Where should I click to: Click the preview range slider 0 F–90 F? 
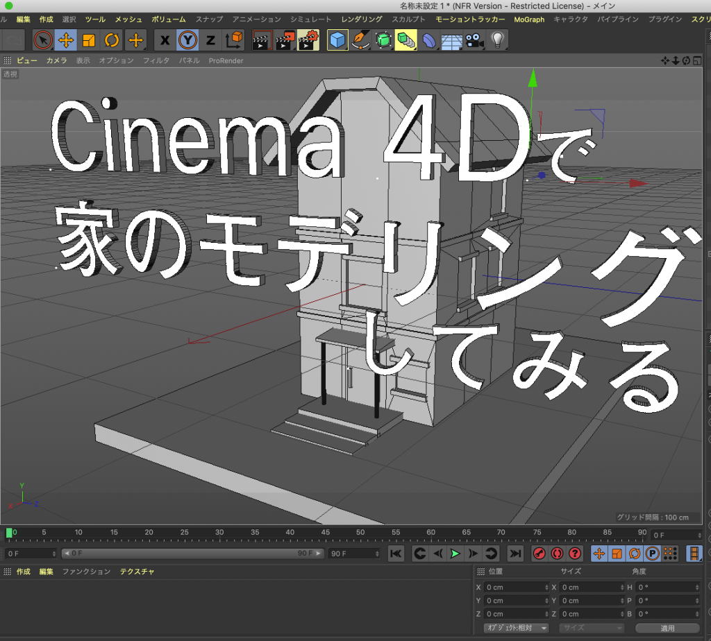coord(193,554)
